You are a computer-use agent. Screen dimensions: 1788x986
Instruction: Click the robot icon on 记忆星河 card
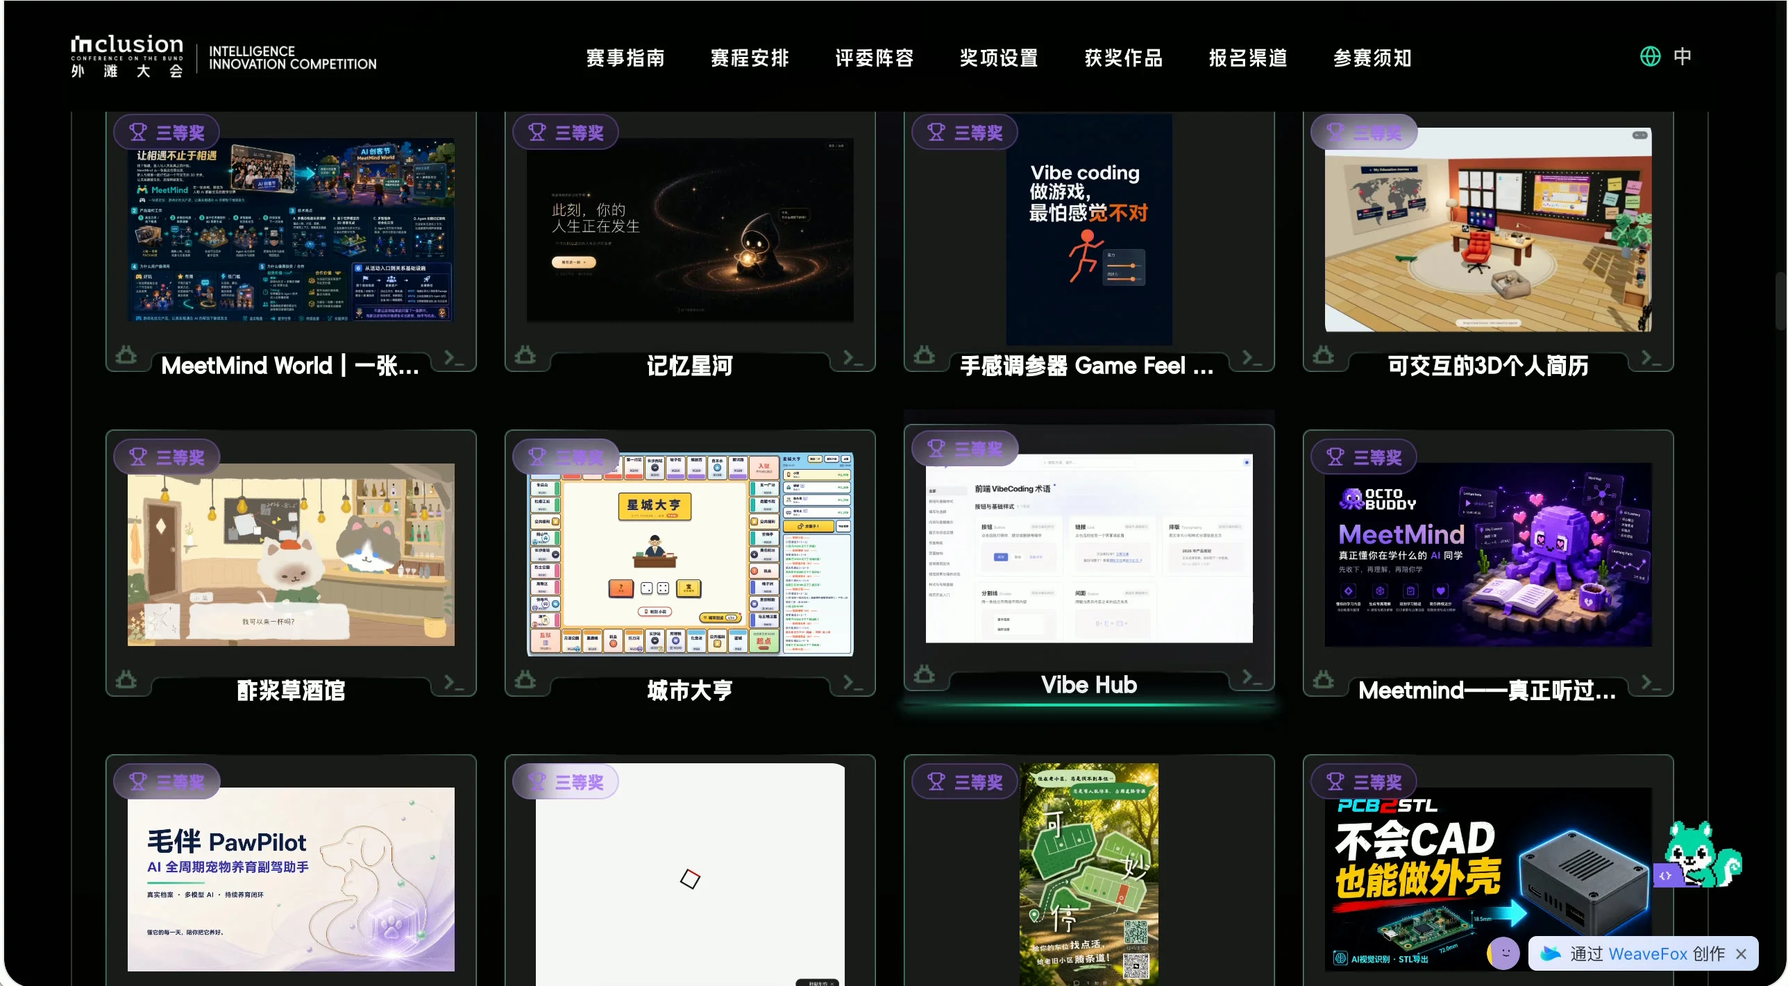click(525, 355)
